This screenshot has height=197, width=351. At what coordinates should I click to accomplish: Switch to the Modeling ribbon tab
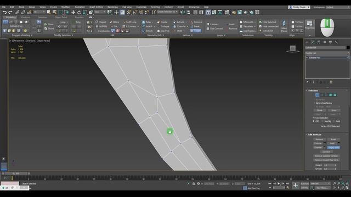point(10,17)
